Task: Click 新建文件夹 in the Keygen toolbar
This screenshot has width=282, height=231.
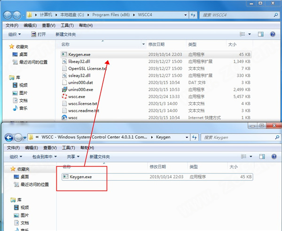Action: (x=100, y=157)
